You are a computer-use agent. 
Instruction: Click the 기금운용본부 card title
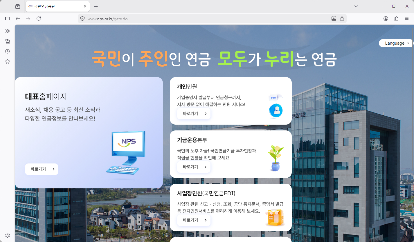tap(192, 140)
